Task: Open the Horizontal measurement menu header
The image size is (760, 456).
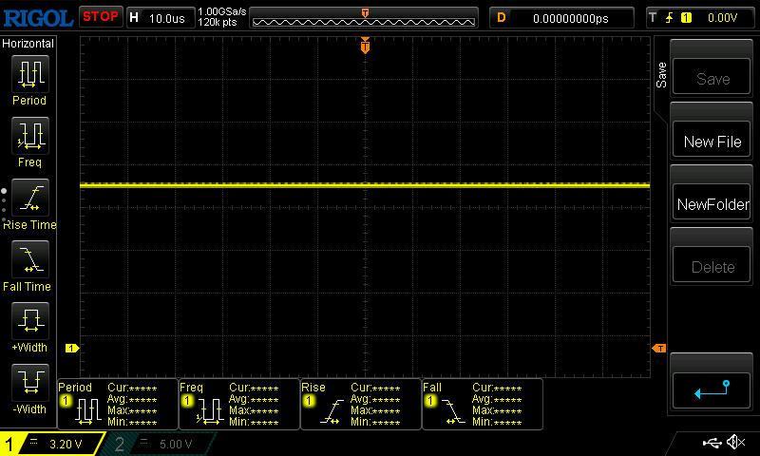Action: tap(28, 44)
